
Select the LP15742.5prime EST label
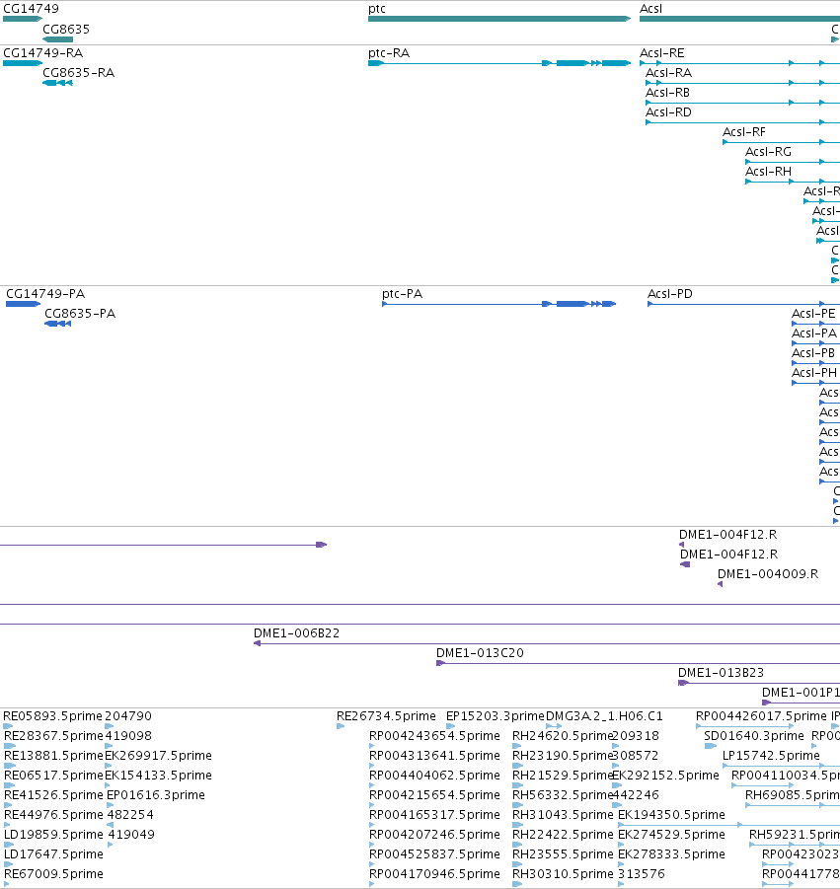(x=771, y=756)
